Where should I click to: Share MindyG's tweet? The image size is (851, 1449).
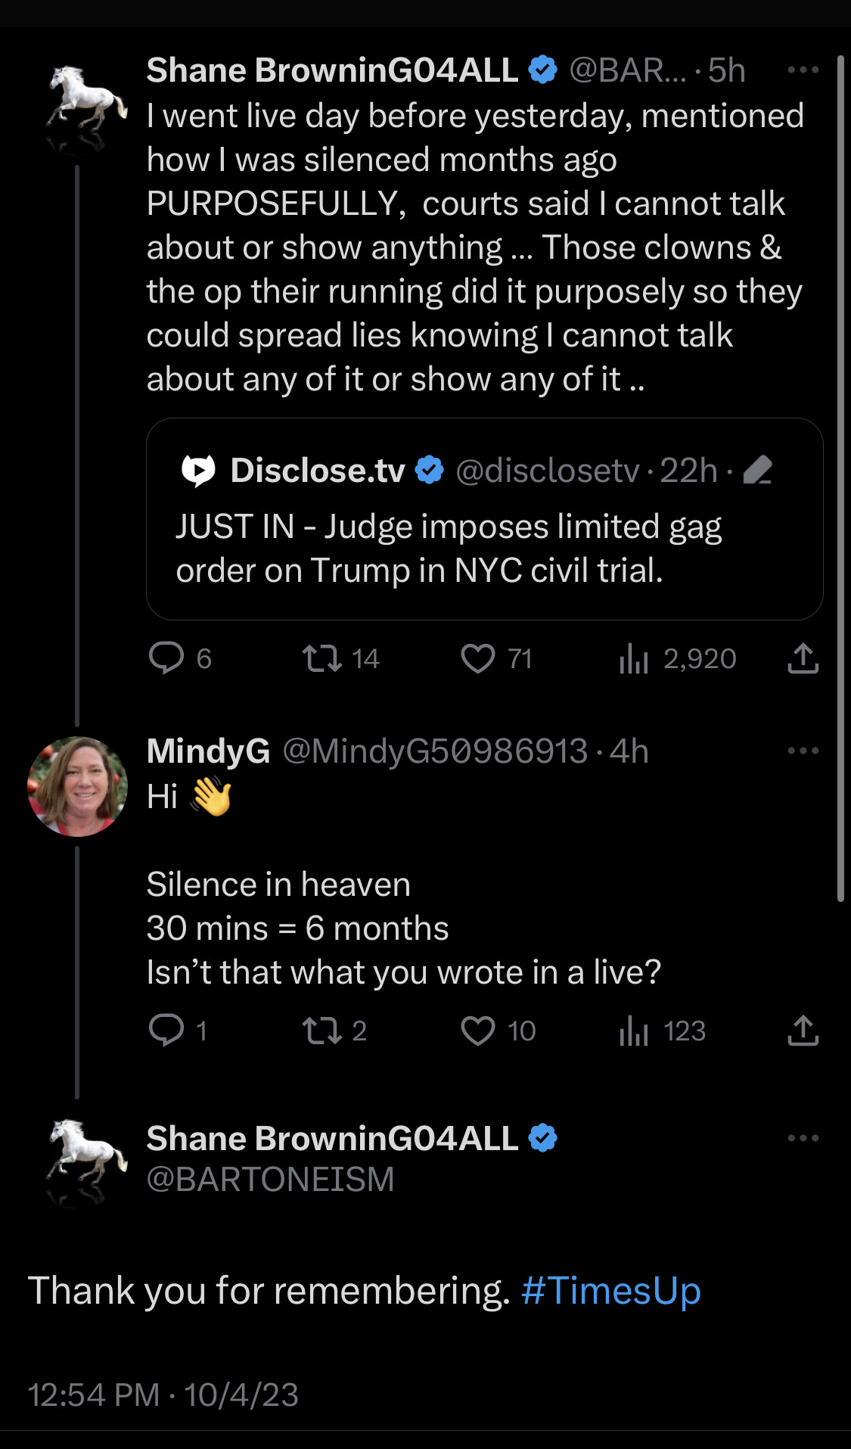(x=803, y=1031)
